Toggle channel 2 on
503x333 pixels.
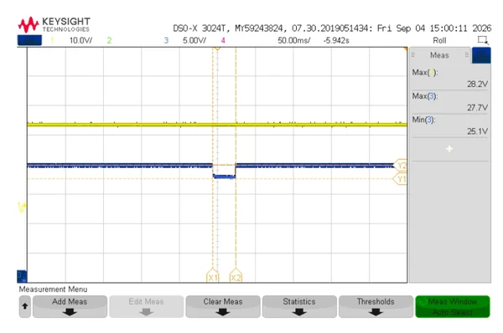[109, 40]
